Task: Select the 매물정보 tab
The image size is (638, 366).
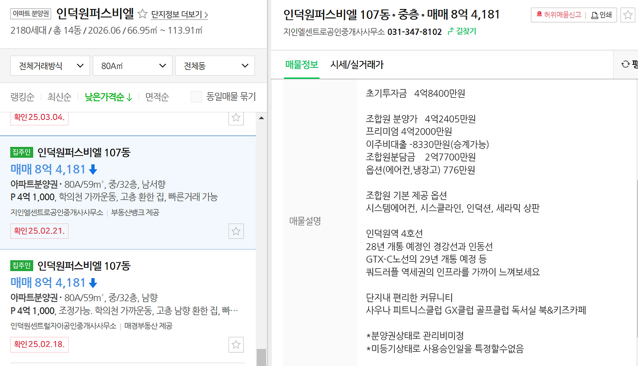Action: coord(301,64)
